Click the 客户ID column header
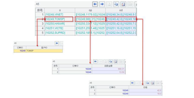The width and height of the screenshot is (194, 98). tap(44, 48)
